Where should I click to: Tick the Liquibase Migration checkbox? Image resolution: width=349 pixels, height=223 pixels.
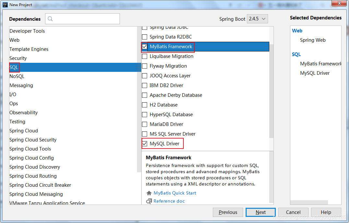pos(145,56)
